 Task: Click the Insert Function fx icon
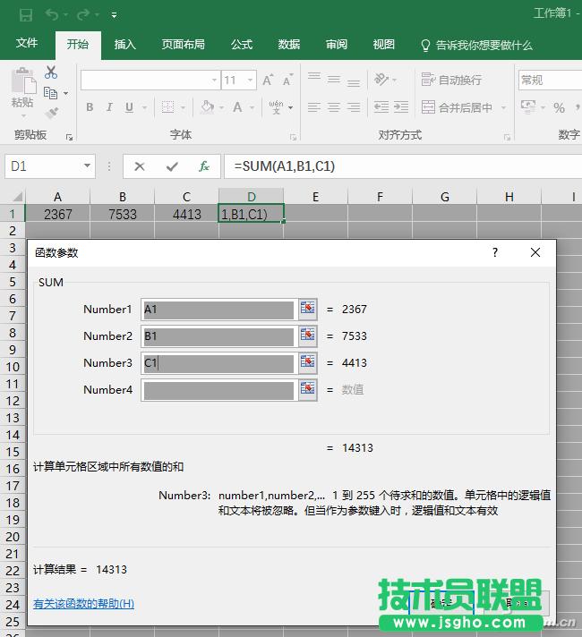(204, 166)
